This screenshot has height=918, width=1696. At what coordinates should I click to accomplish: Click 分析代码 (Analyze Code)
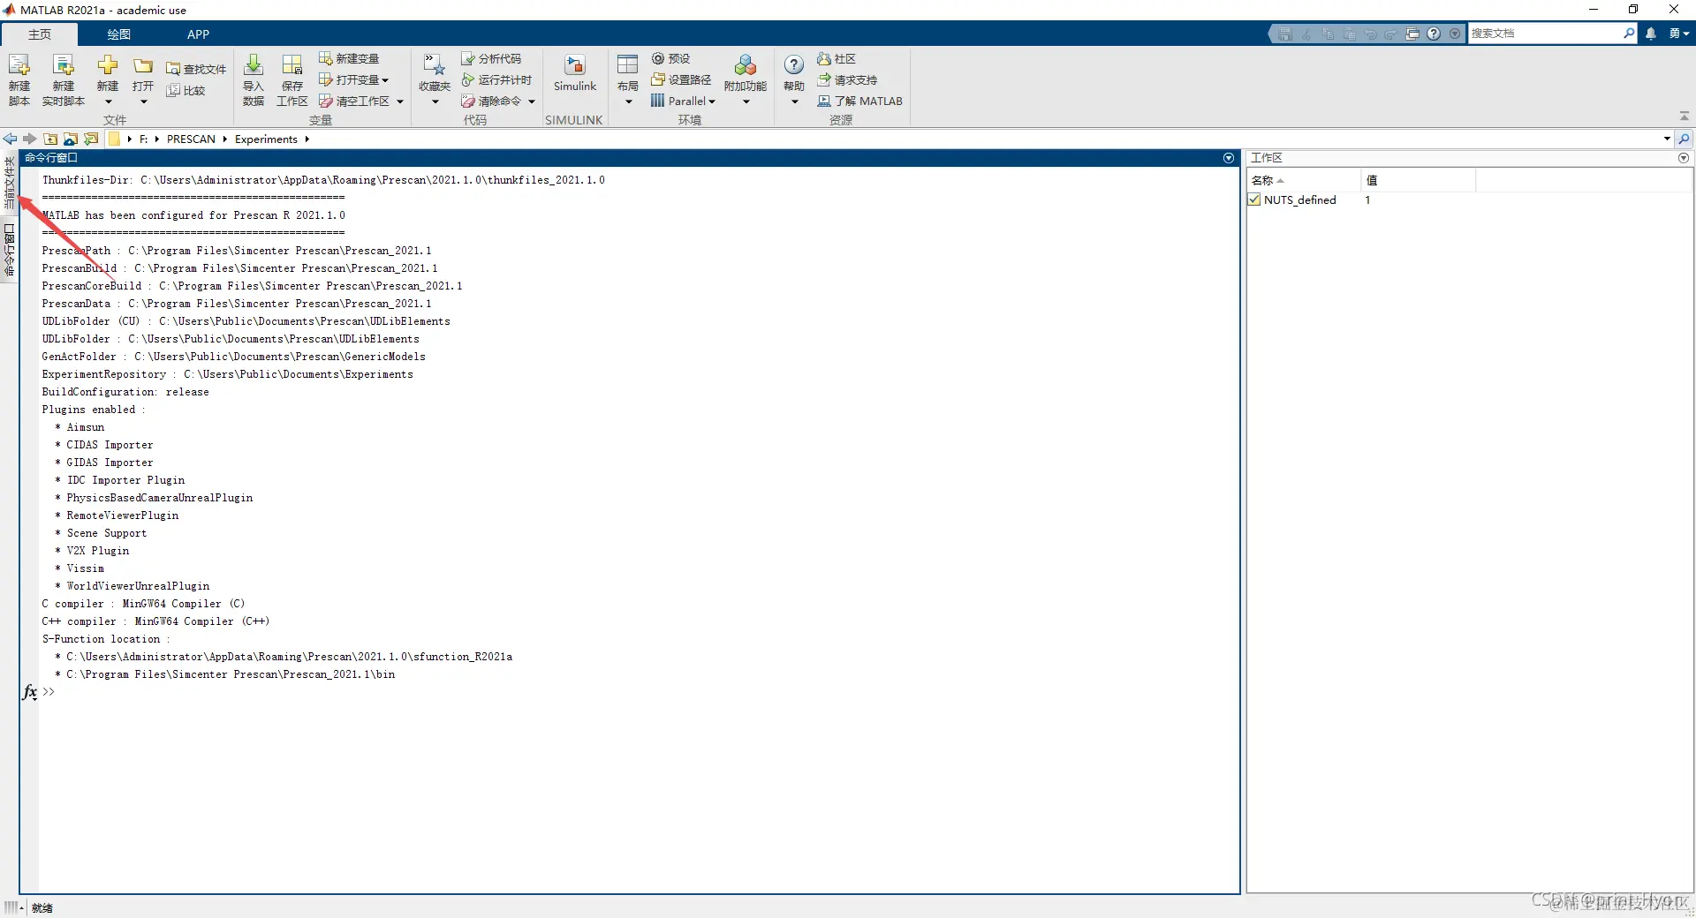pos(491,58)
